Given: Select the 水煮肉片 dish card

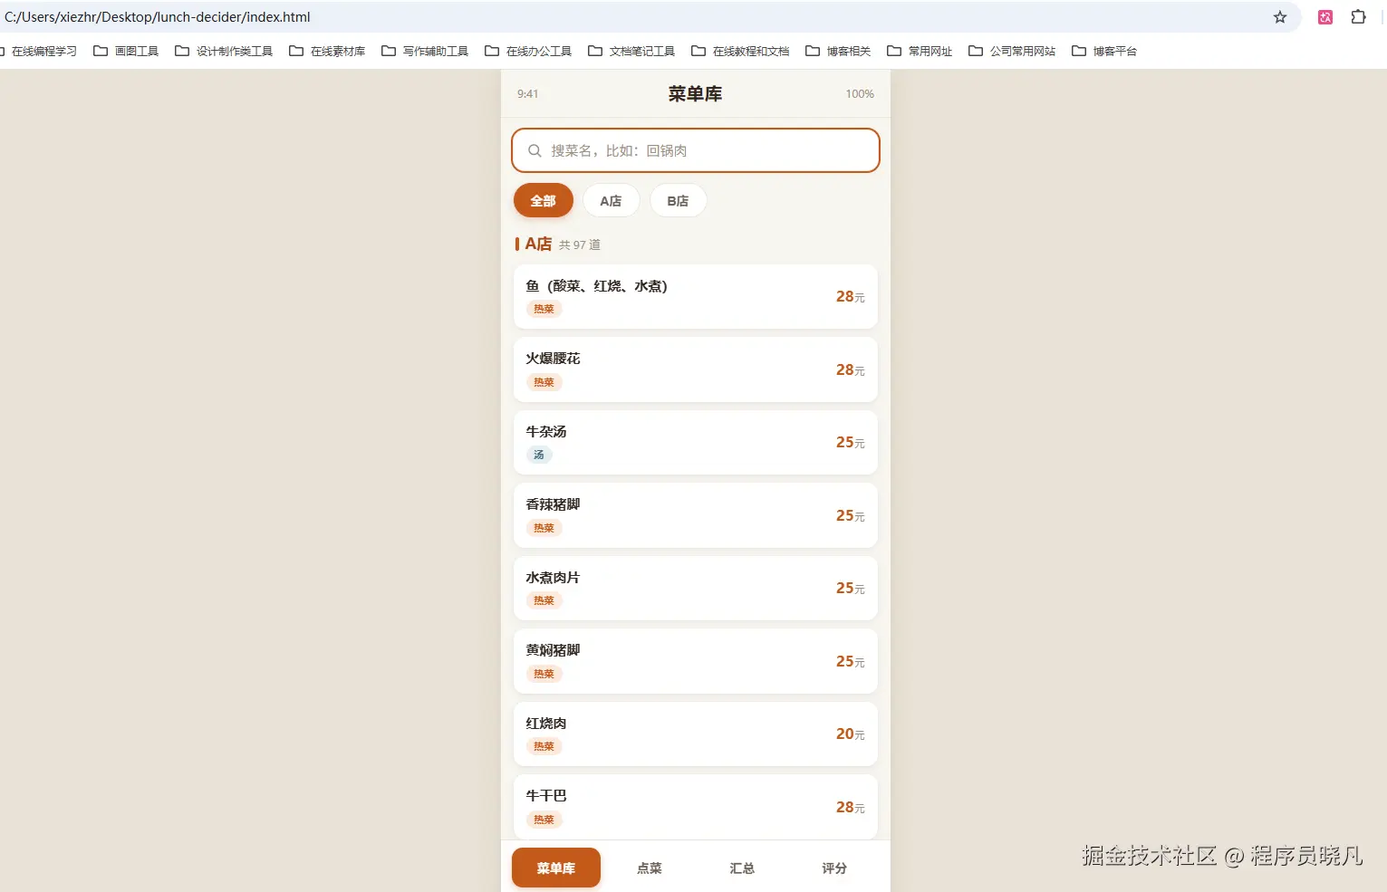Looking at the screenshot, I should 696,588.
